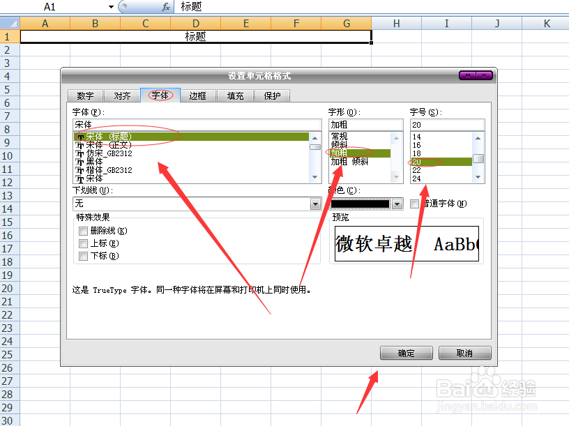
Task: Switch to the 边框 tab
Action: pyautogui.click(x=198, y=96)
